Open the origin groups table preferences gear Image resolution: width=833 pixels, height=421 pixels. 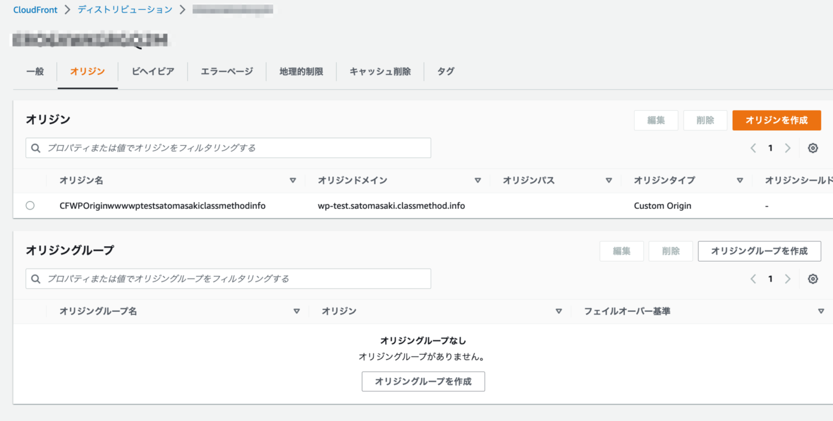click(x=812, y=278)
